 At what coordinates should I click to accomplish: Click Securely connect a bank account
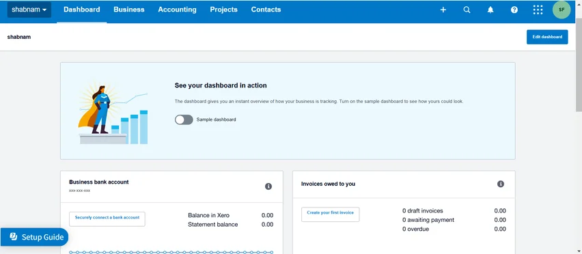click(x=107, y=218)
